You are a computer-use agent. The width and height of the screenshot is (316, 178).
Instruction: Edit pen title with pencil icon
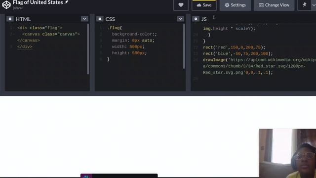[66, 2]
